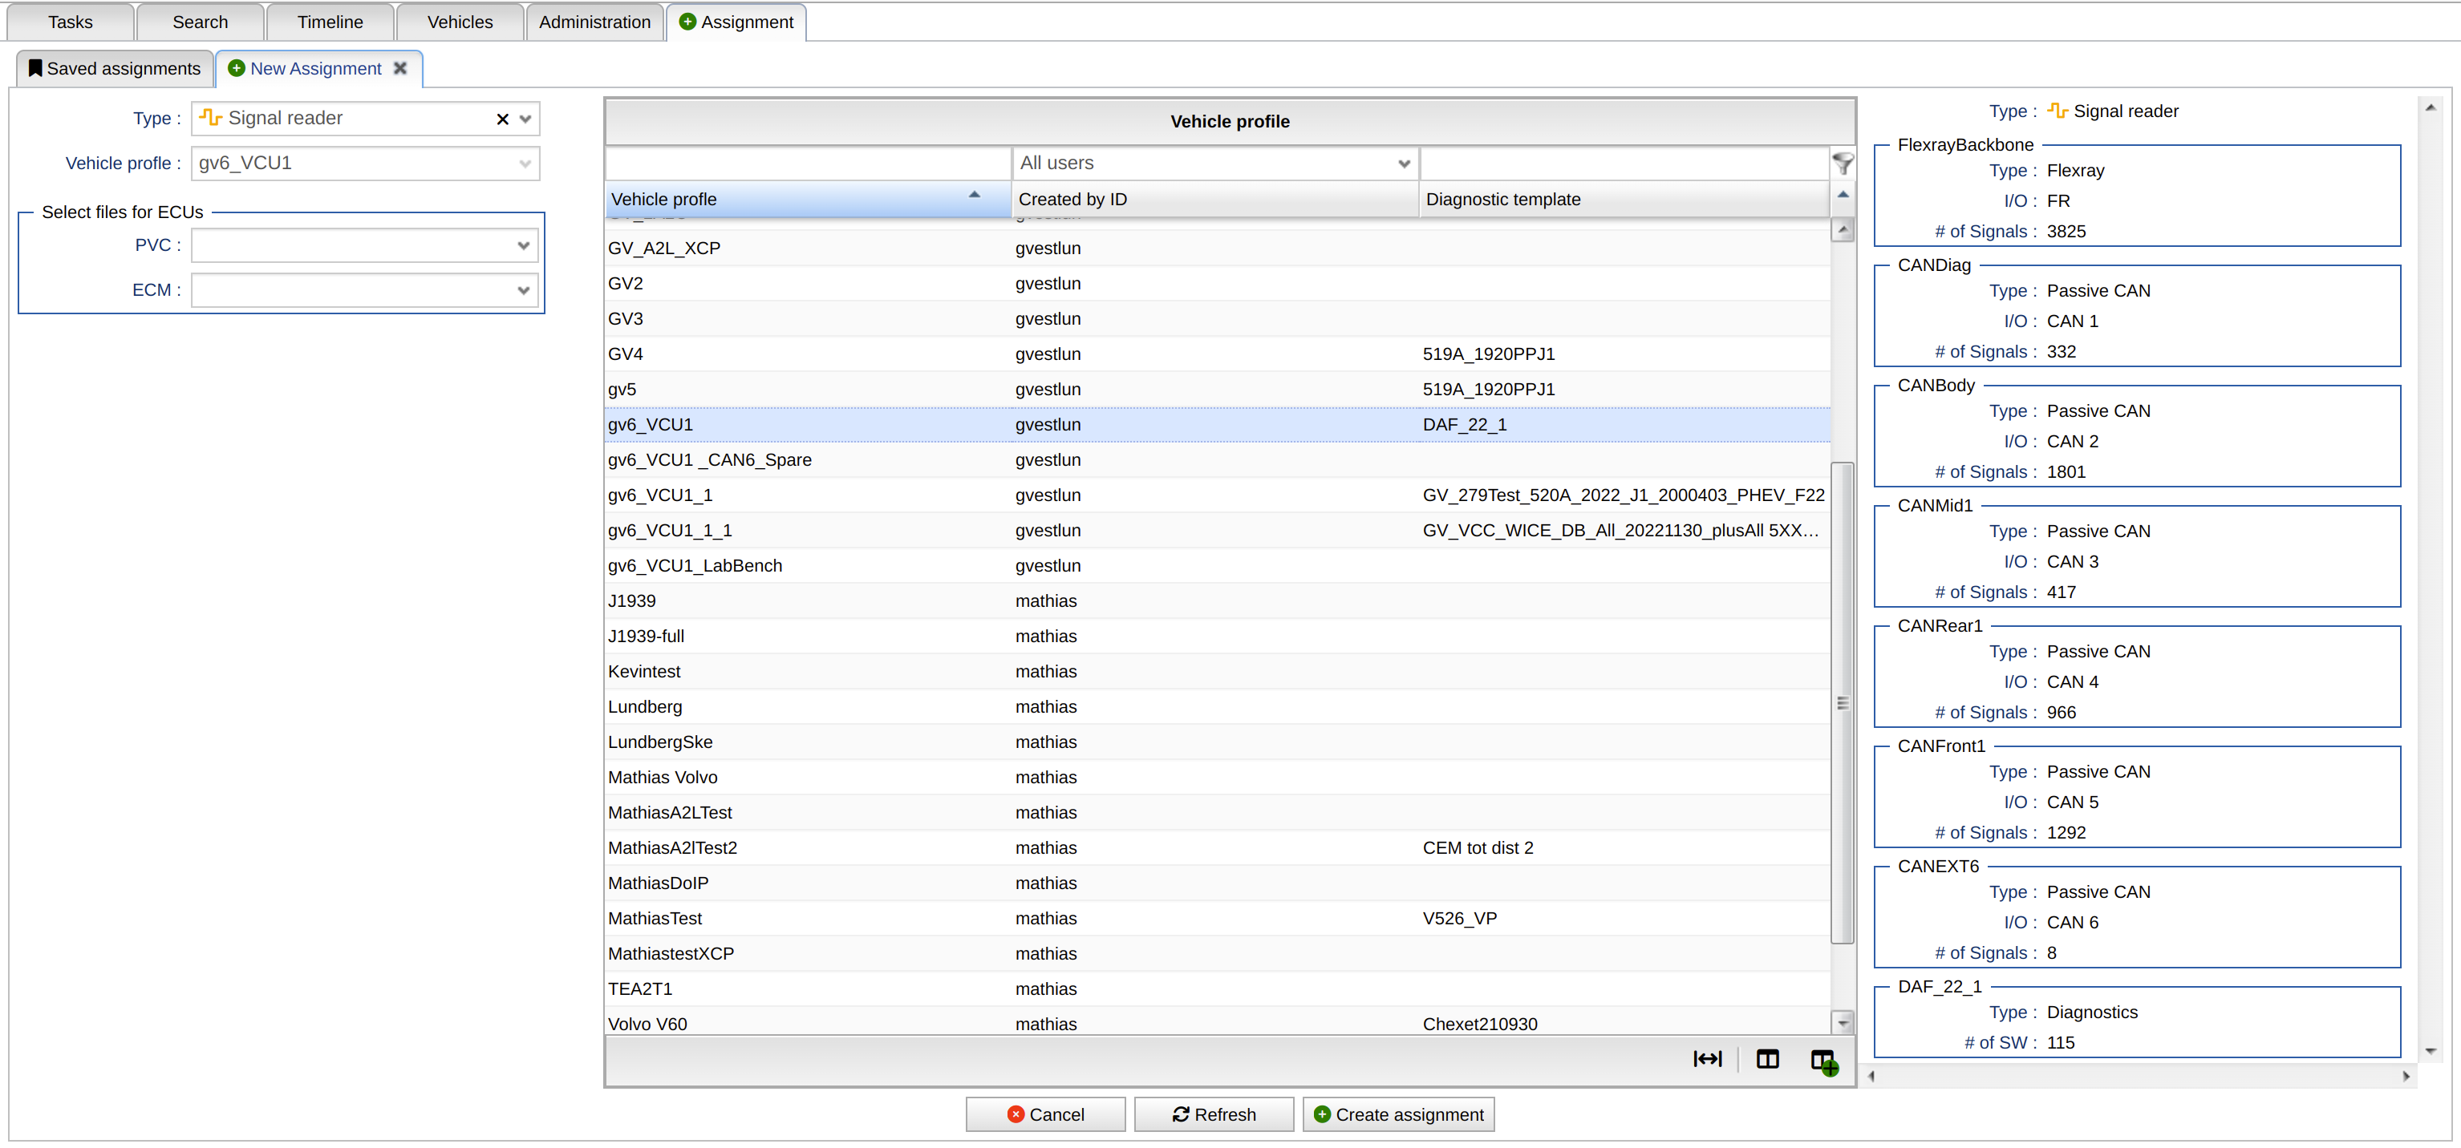
Task: Click the vehicle profile list scrollbar thumb
Action: pyautogui.click(x=1842, y=702)
